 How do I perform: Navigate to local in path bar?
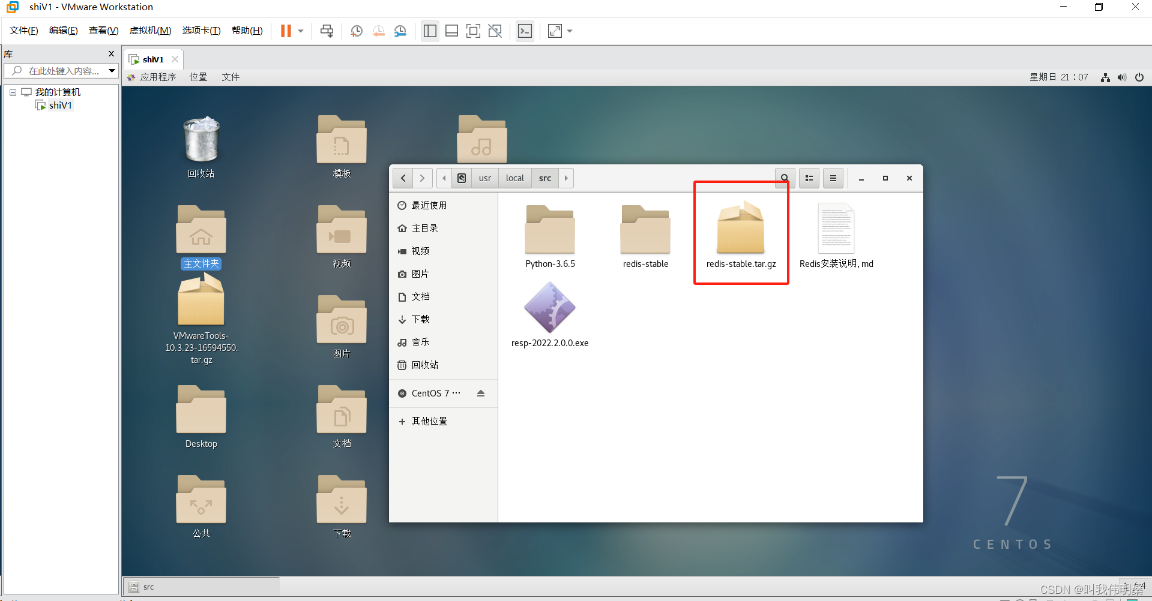pos(515,178)
